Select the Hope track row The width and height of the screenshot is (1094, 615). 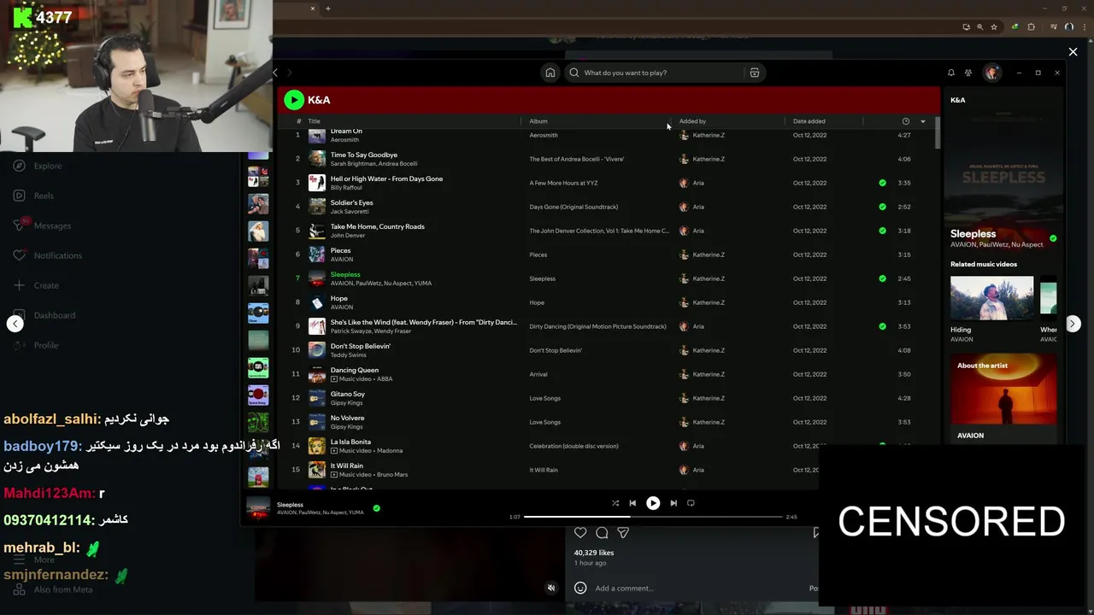338,298
